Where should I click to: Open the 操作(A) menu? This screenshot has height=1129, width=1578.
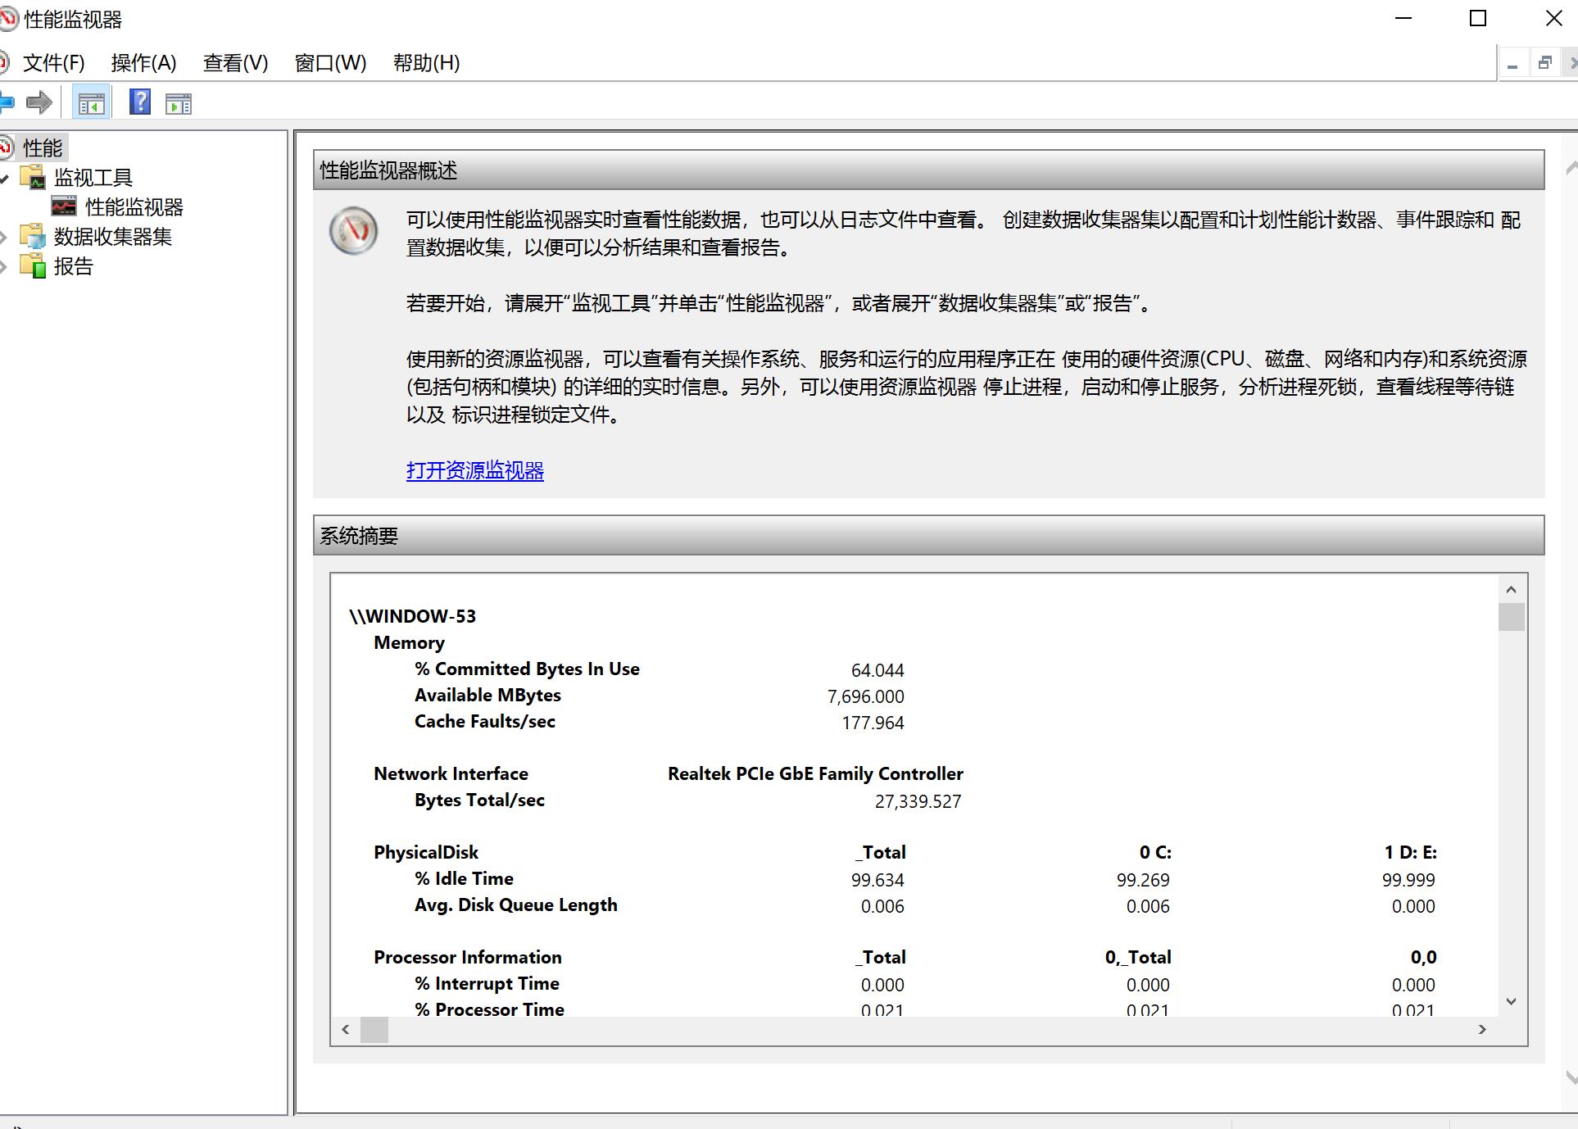tap(144, 62)
